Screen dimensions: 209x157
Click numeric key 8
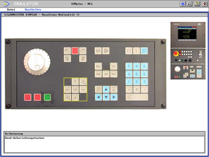(x=136, y=66)
